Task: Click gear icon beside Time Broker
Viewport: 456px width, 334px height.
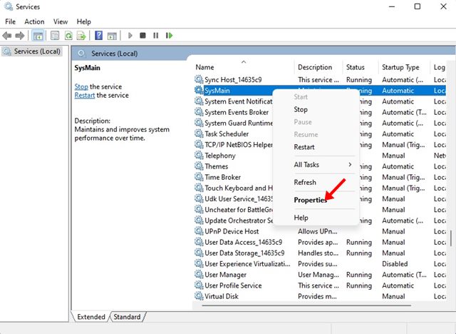Action: [199, 177]
